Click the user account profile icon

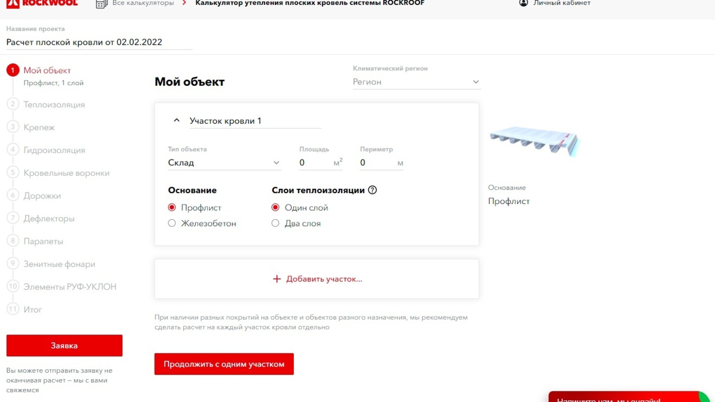[523, 3]
